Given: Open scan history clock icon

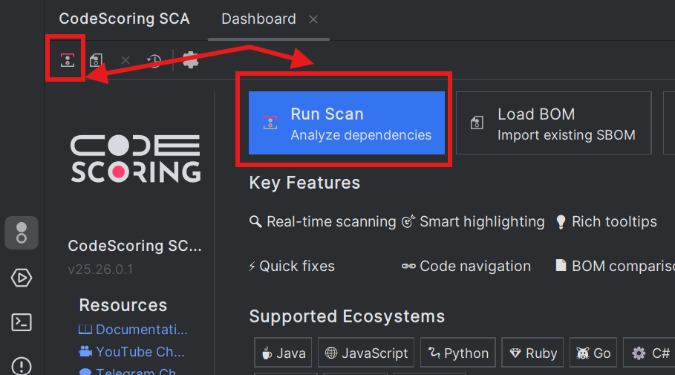Looking at the screenshot, I should coord(154,61).
